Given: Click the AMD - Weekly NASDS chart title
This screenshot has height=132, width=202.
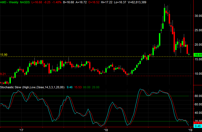Looking at the screenshot, I should click(13, 2).
